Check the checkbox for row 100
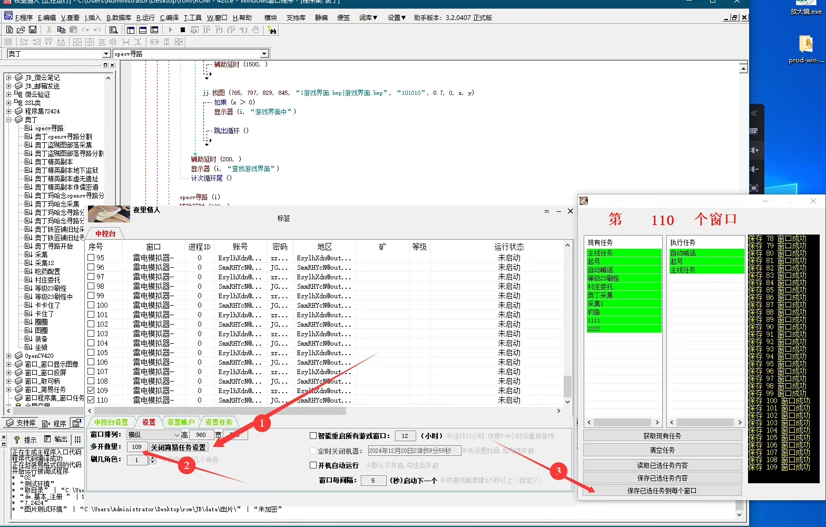The width and height of the screenshot is (826, 527). (x=91, y=305)
